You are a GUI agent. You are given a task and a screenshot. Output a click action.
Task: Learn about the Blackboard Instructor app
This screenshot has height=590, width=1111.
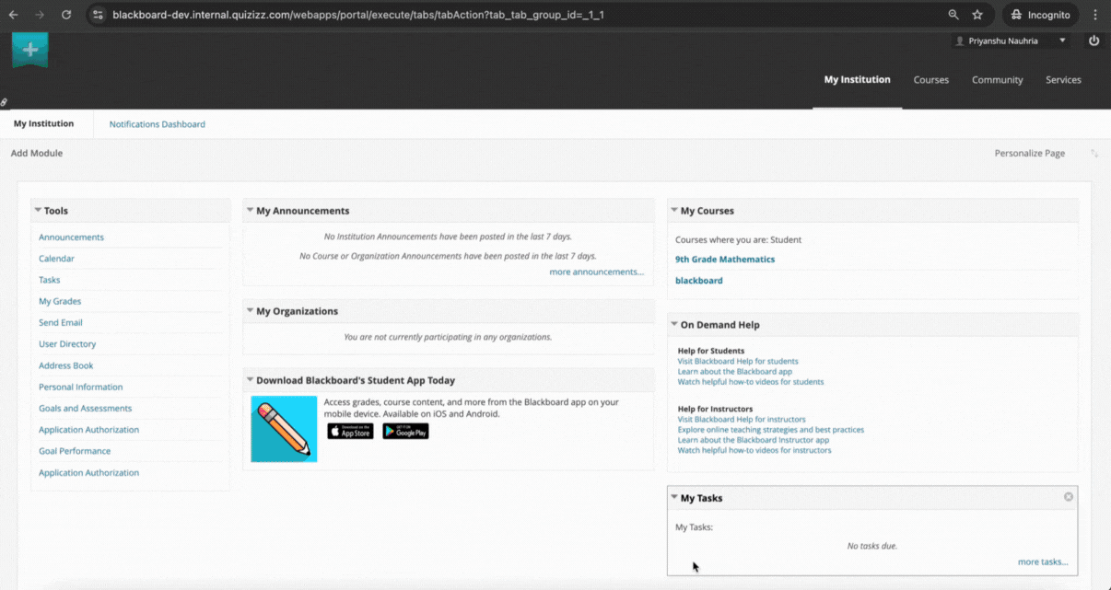point(754,440)
